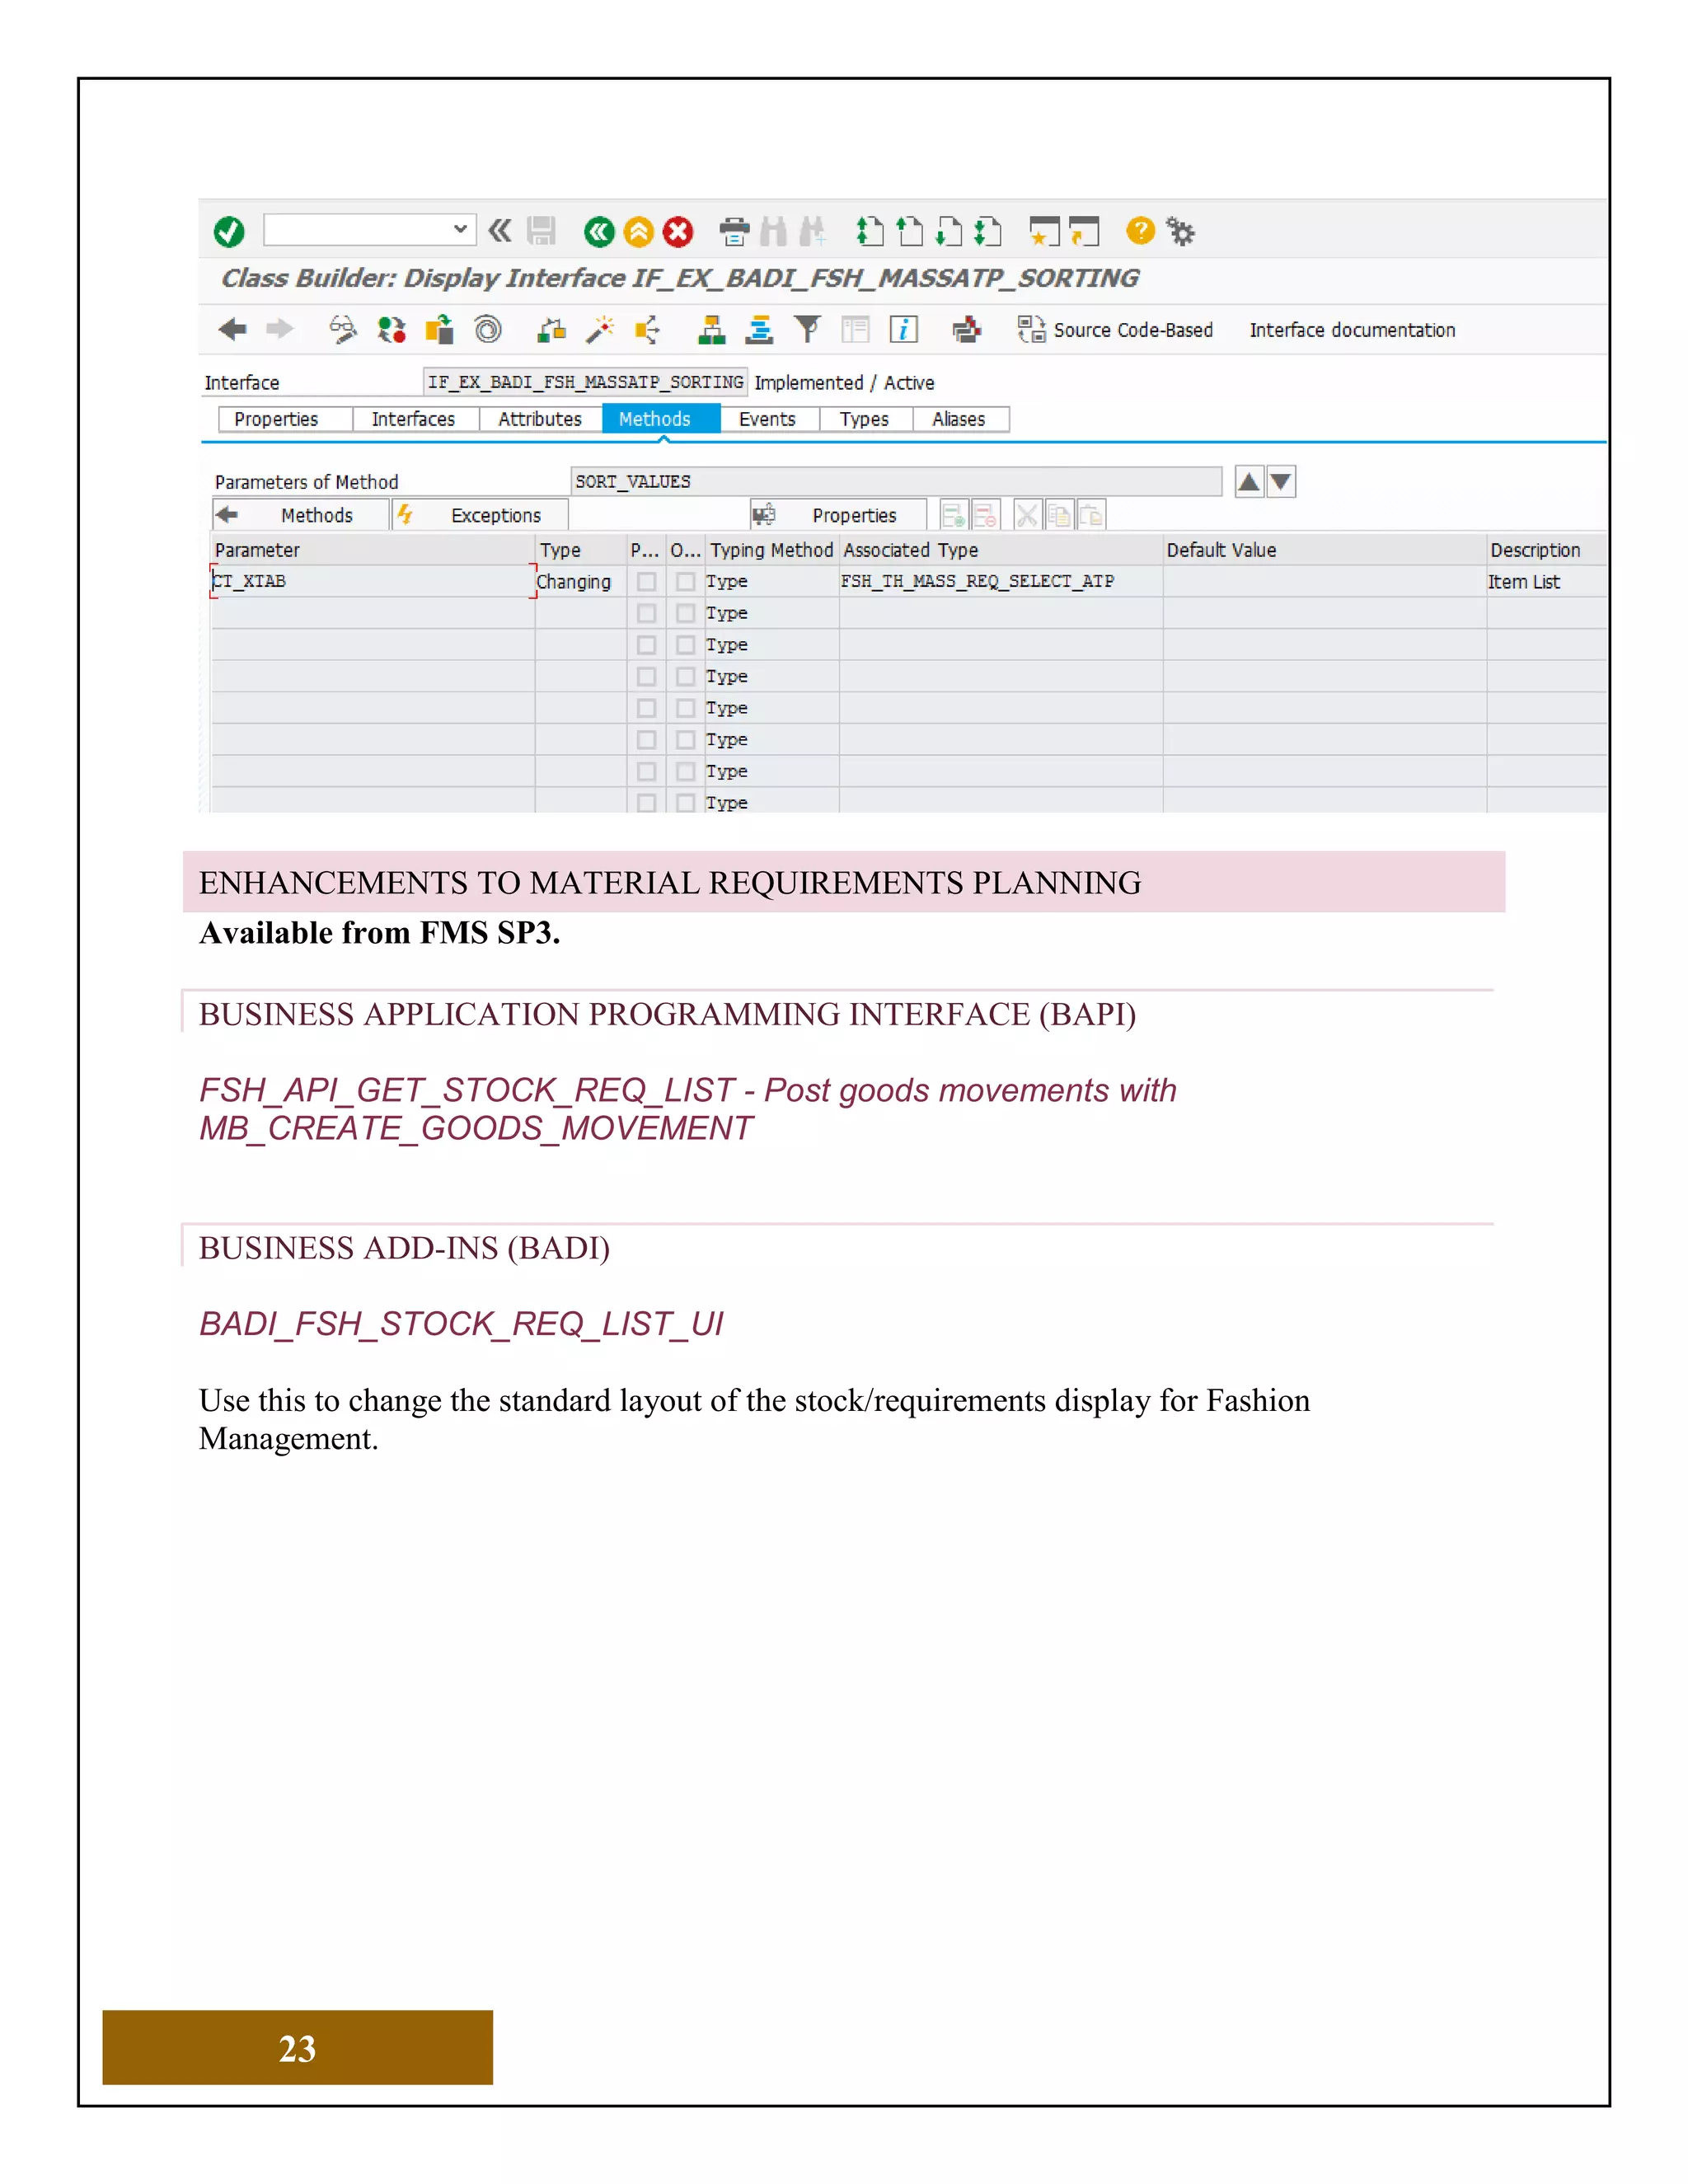
Task: Go to previous method with up triangle
Action: tap(1249, 482)
